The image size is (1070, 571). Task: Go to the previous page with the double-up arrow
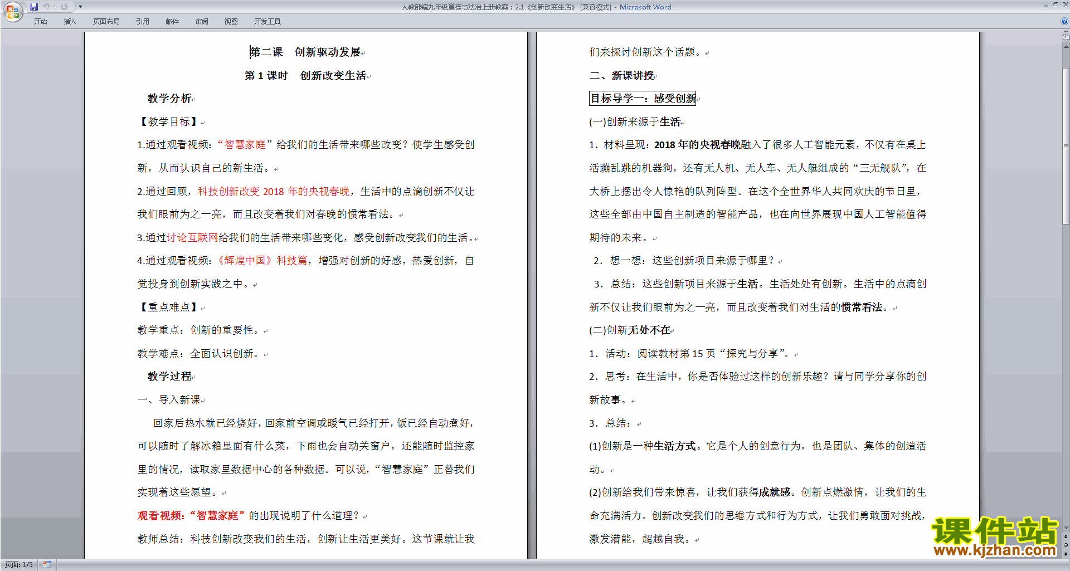1066,537
